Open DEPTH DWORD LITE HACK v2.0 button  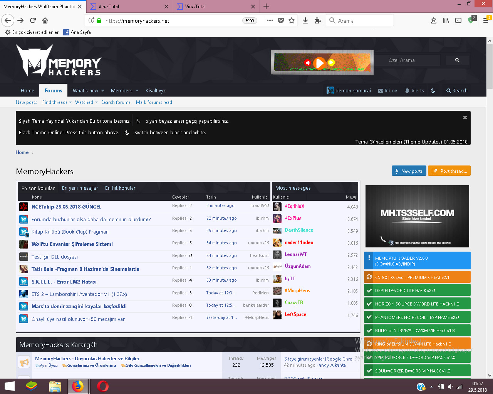[x=417, y=290]
